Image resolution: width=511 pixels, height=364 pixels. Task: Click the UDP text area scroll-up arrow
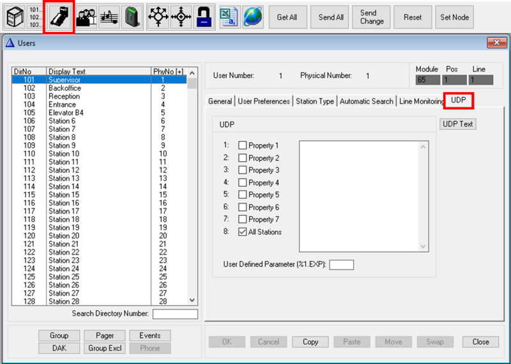point(423,147)
